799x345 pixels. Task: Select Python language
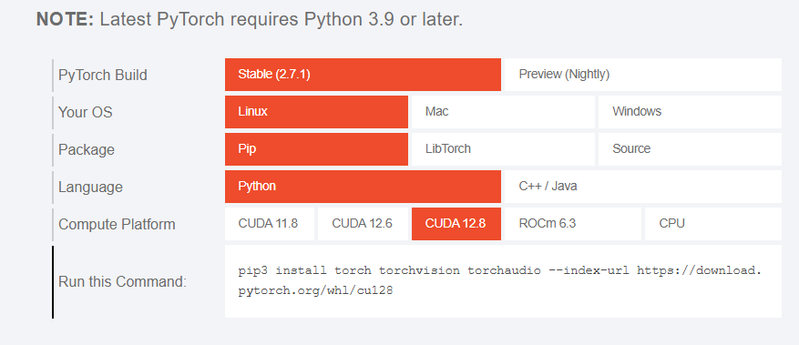pyautogui.click(x=363, y=187)
